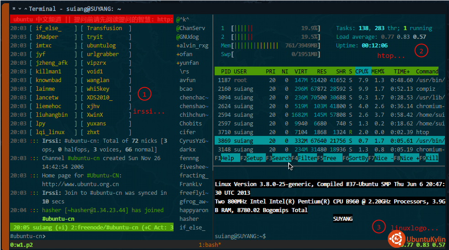
Task: Select htop process row PID 1187 root
Action: click(330, 80)
